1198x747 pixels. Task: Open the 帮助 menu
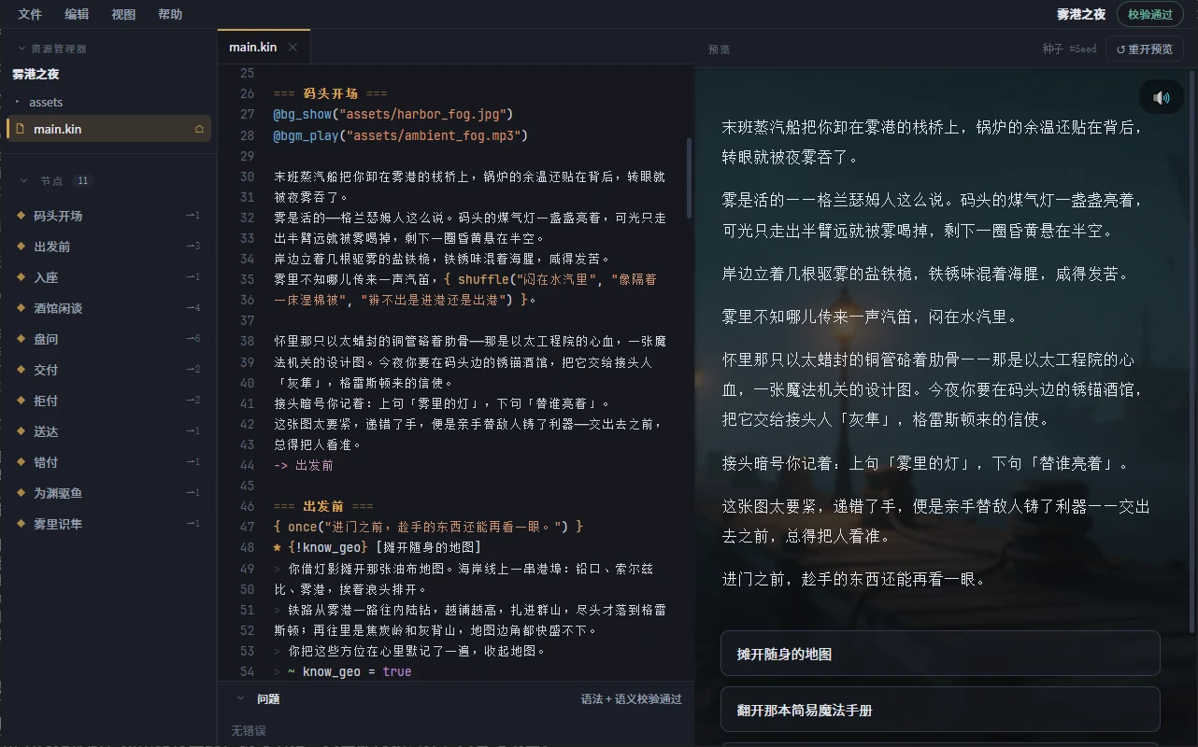click(x=170, y=15)
